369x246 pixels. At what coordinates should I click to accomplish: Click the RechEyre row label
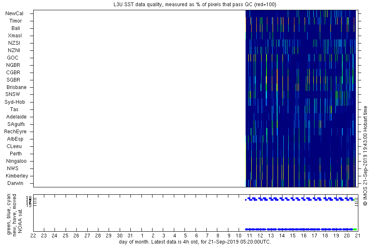15,132
